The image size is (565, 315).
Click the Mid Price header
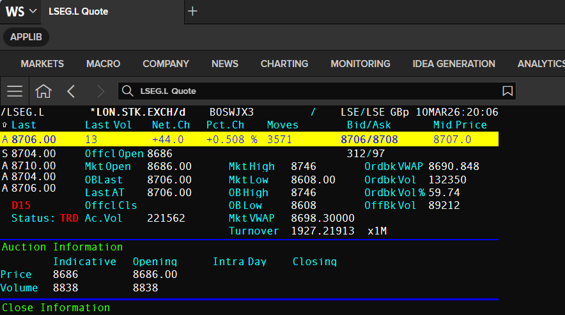460,125
